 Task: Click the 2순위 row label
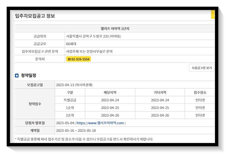pyautogui.click(x=70, y=115)
